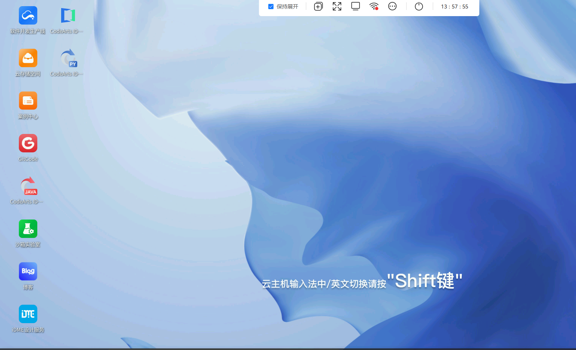
Task: Open GitCode
Action: [28, 143]
